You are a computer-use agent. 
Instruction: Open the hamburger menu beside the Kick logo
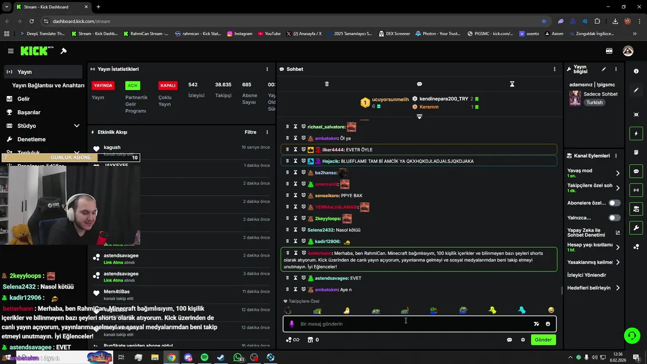tap(11, 51)
